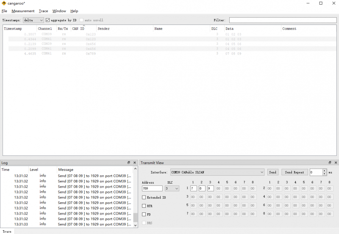The image size is (339, 234).
Task: Click the Sender column header
Action: pyautogui.click(x=125, y=29)
